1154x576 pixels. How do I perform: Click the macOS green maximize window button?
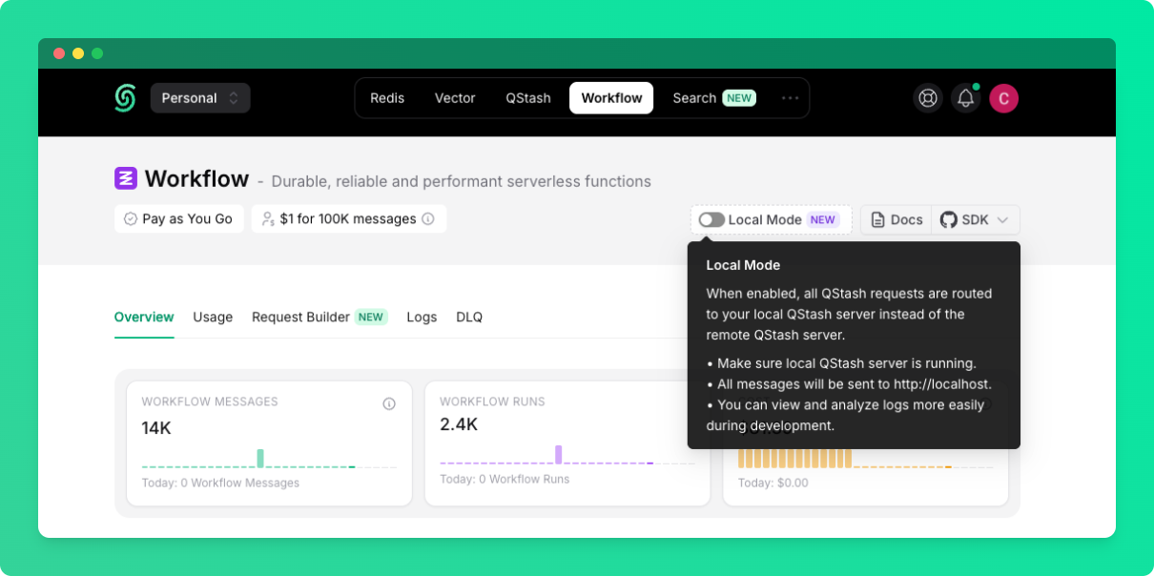pos(97,53)
